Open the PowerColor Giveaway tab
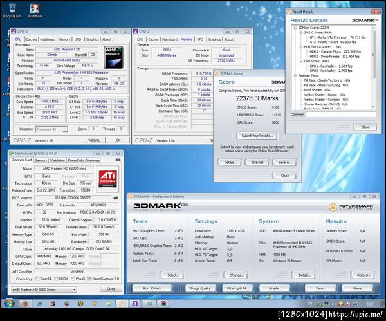Viewport: 386px width, 321px height. coord(84,160)
